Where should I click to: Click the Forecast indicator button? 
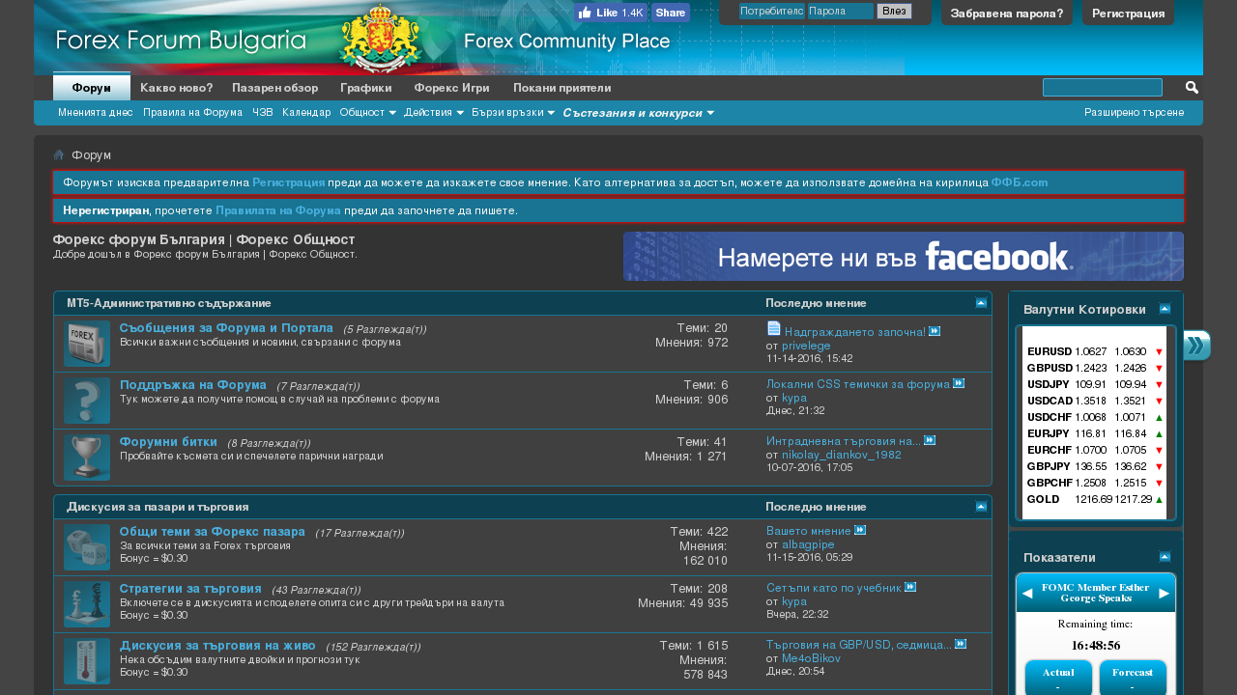1133,678
